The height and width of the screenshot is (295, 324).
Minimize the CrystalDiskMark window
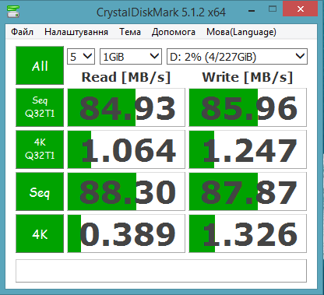point(252,10)
